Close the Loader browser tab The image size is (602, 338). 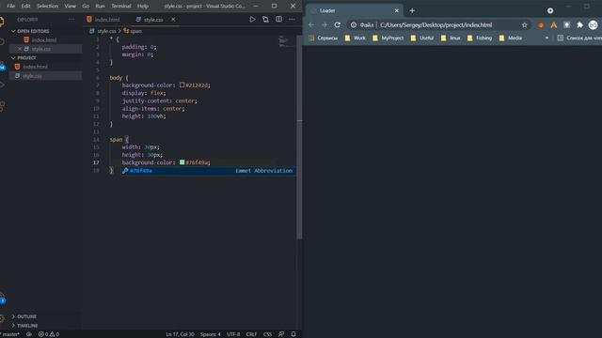(x=397, y=10)
